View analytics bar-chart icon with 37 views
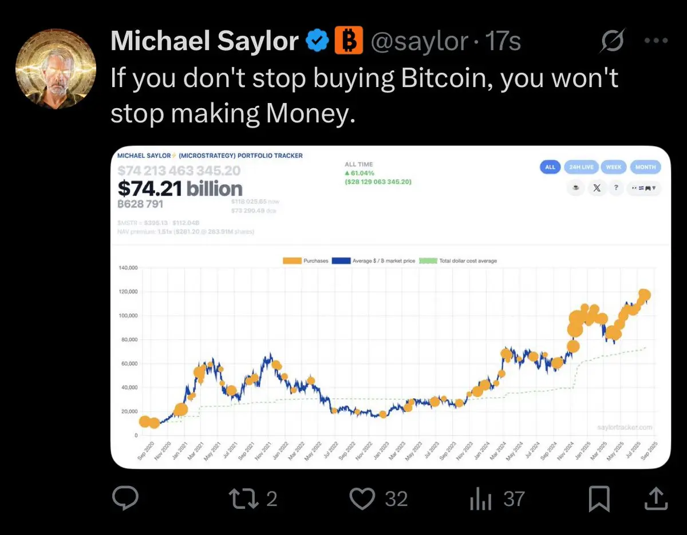Screen dimensions: 687x535 [481, 499]
